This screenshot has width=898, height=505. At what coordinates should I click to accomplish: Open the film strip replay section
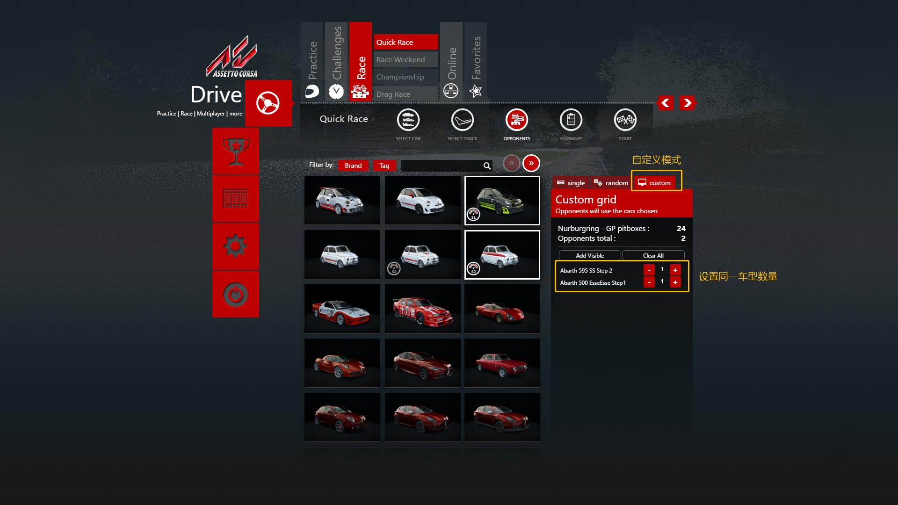pos(235,199)
